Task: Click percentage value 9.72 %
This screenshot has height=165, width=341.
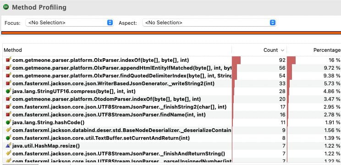Action: click(x=332, y=68)
